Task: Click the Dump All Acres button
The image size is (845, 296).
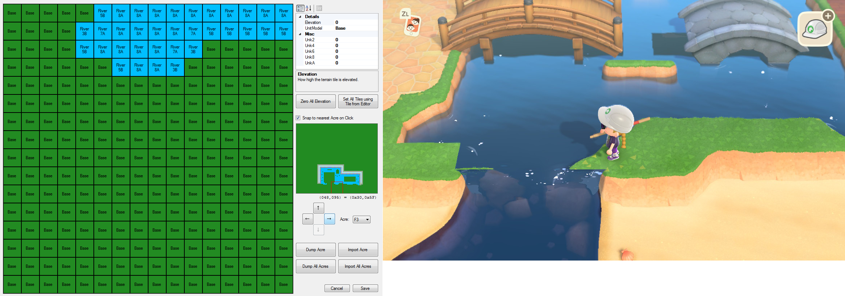Action: click(315, 266)
